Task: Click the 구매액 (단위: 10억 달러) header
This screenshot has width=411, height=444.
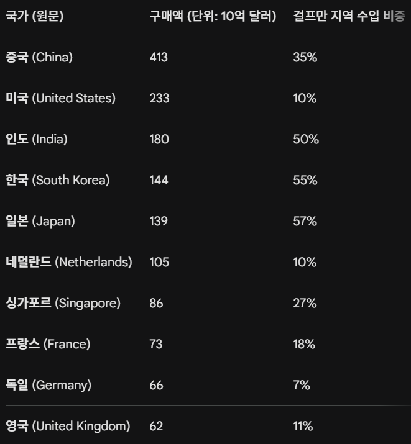Action: [x=213, y=16]
